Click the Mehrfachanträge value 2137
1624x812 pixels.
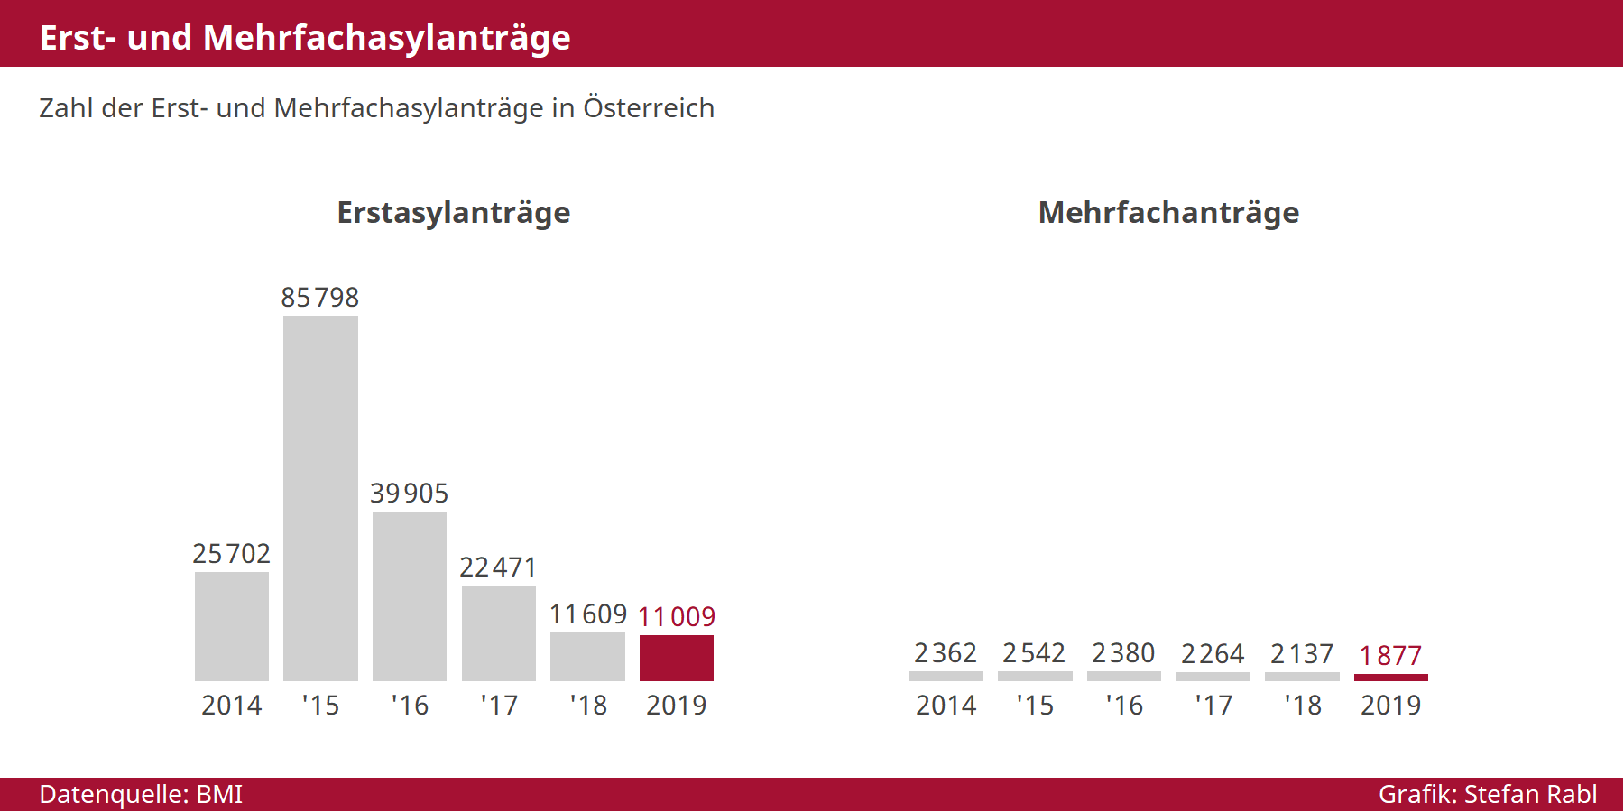click(1302, 654)
